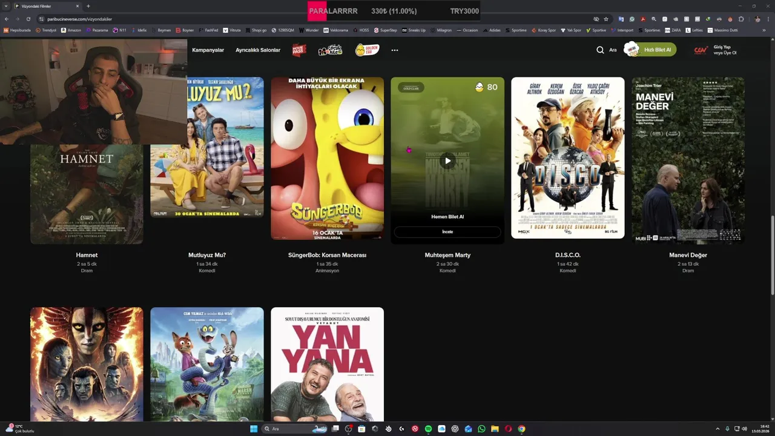775x436 pixels.
Task: Open the Yan Yana movie poster
Action: pos(327,364)
